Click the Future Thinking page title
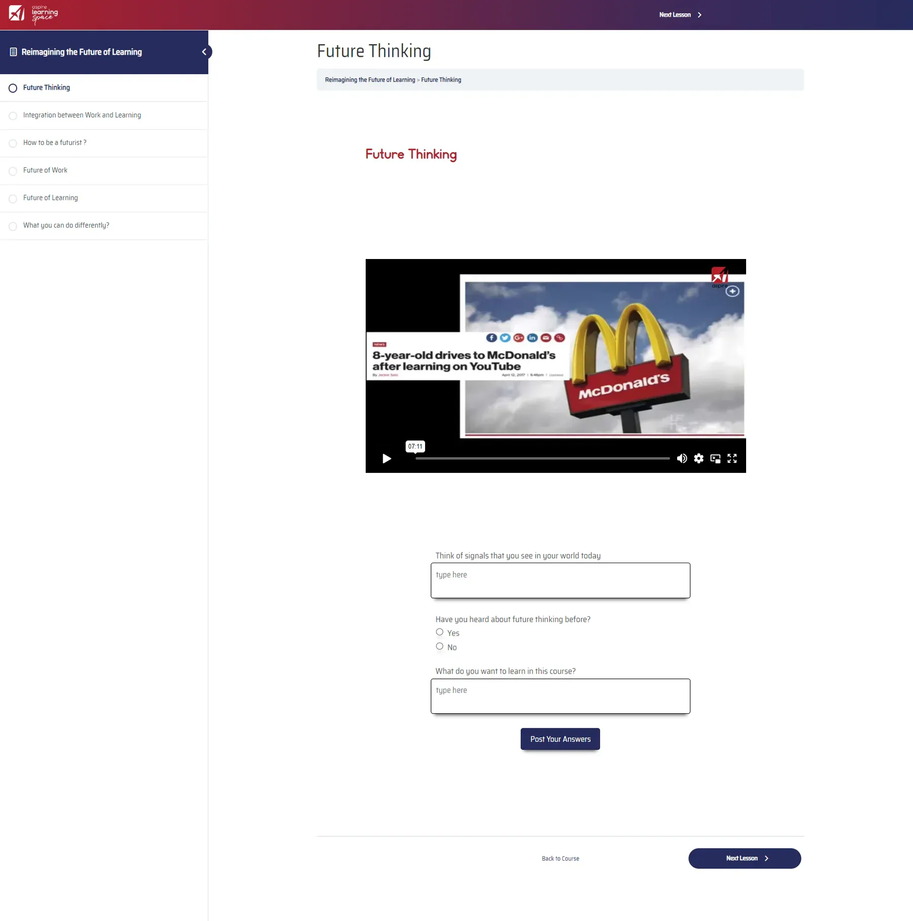 [374, 51]
